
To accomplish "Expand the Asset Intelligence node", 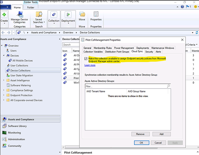I will click(4, 80).
